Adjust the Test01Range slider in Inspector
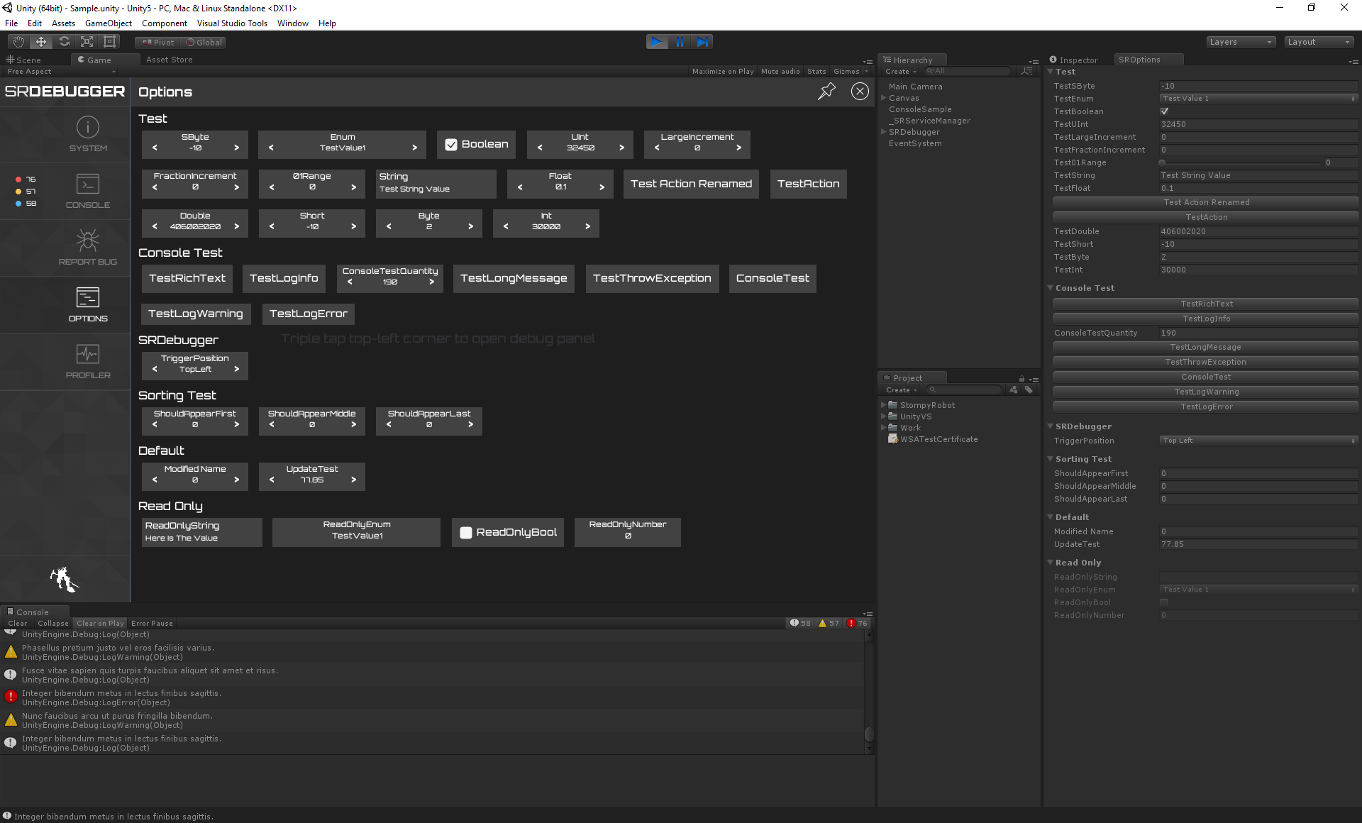 point(1239,162)
